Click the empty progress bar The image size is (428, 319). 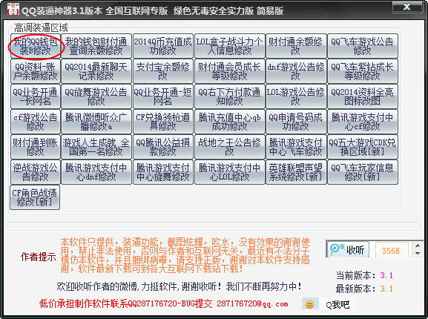214,226
